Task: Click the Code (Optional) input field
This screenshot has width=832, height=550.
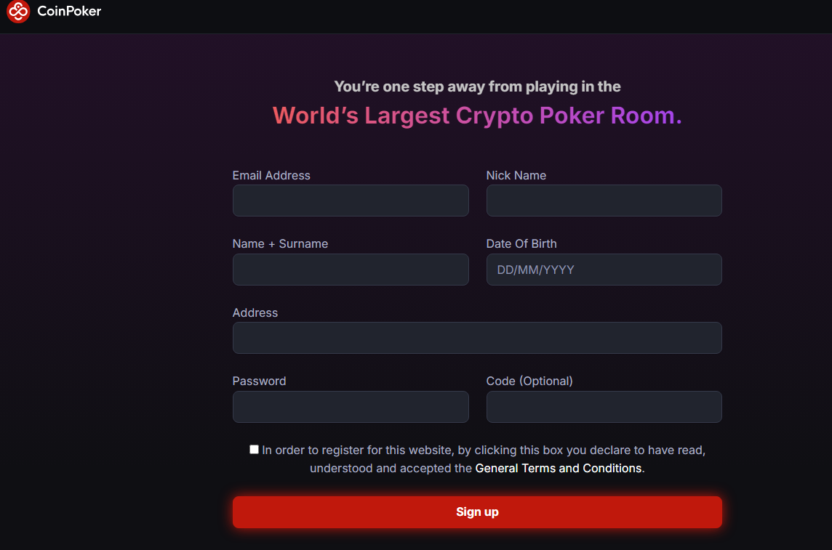Action: [604, 406]
